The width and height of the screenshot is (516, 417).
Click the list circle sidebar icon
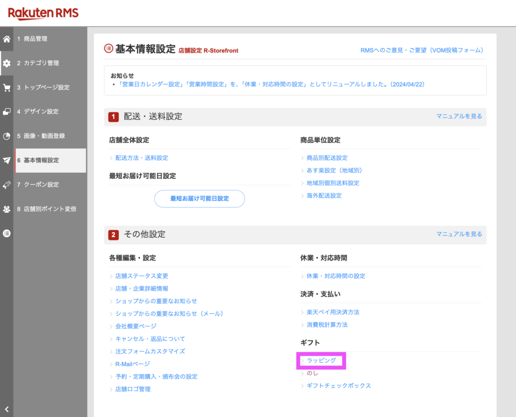pyautogui.click(x=7, y=234)
